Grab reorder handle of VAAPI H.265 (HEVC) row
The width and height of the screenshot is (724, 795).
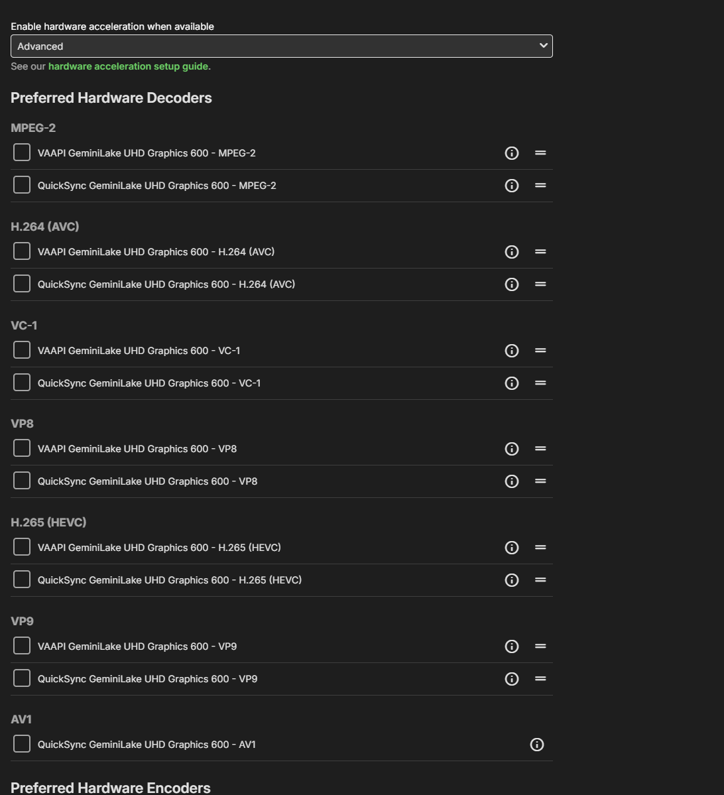(x=540, y=548)
